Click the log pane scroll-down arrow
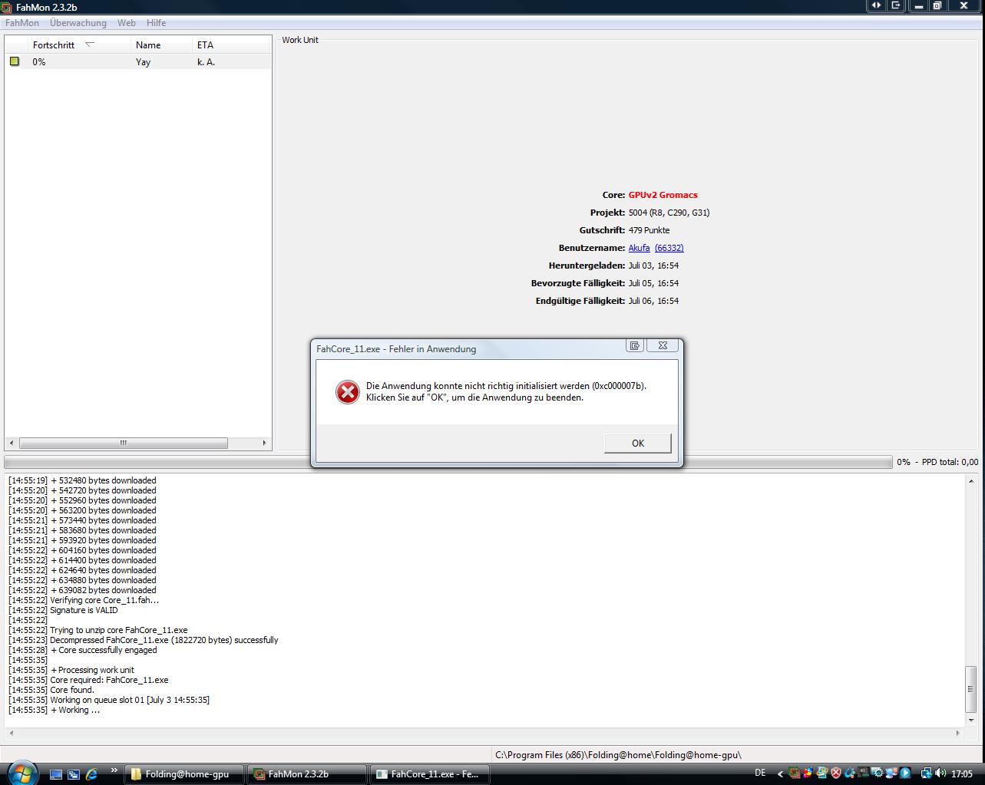 971,721
